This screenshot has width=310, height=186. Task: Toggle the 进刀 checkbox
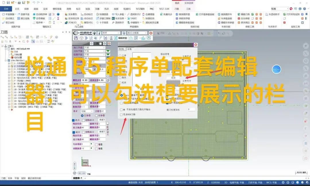pyautogui.click(x=73, y=120)
